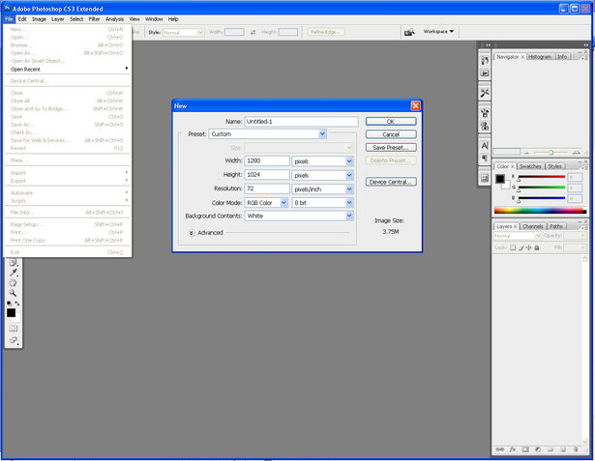The width and height of the screenshot is (595, 461).
Task: Click new adjustment layer icon
Action: point(538,449)
